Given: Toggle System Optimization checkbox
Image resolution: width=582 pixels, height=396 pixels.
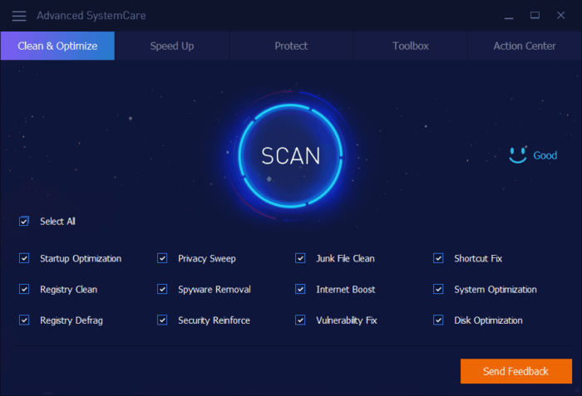Looking at the screenshot, I should 438,289.
